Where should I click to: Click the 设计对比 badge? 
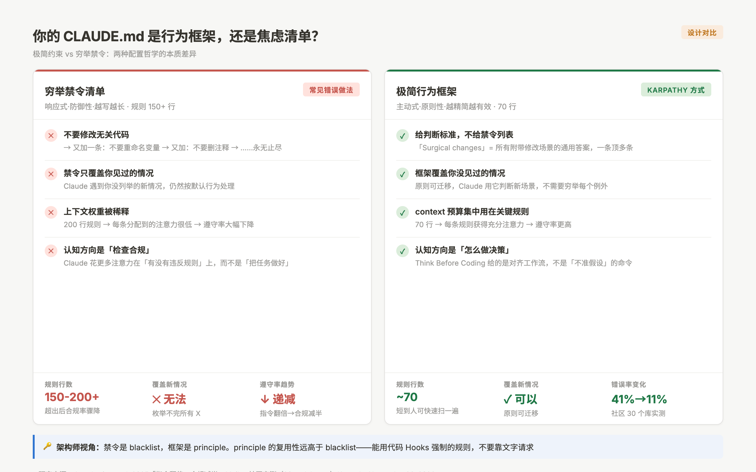click(x=702, y=32)
